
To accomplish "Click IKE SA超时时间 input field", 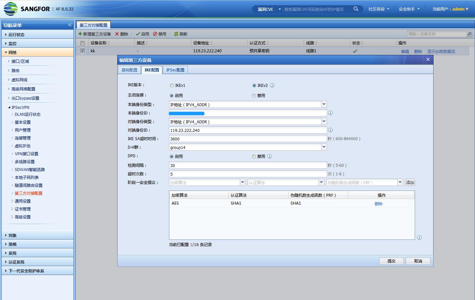I will (248, 138).
